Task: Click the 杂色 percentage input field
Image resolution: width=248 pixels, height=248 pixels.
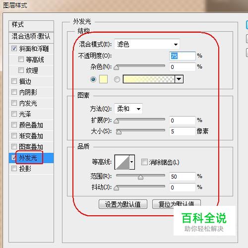Action: click(183, 67)
